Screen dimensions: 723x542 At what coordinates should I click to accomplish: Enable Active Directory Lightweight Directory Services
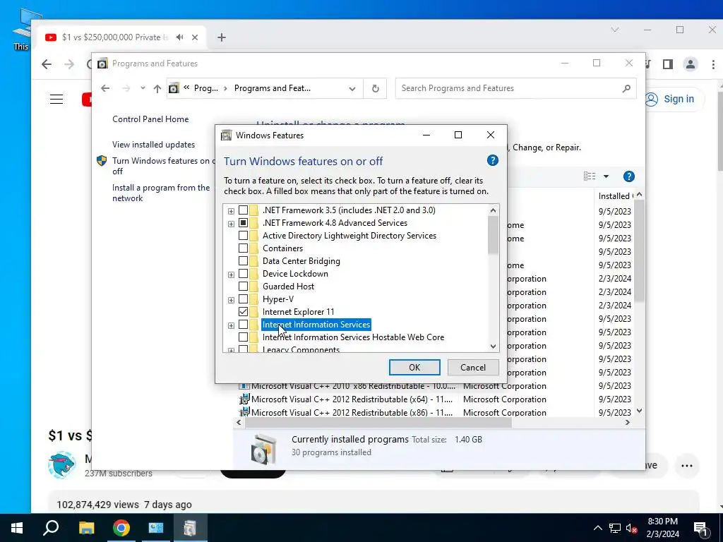[243, 236]
